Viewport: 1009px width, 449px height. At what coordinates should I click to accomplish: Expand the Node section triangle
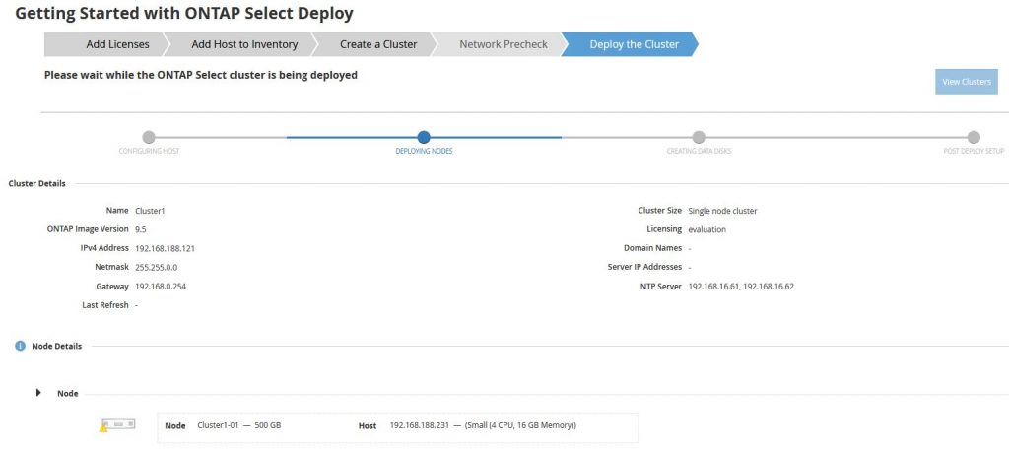tap(38, 393)
